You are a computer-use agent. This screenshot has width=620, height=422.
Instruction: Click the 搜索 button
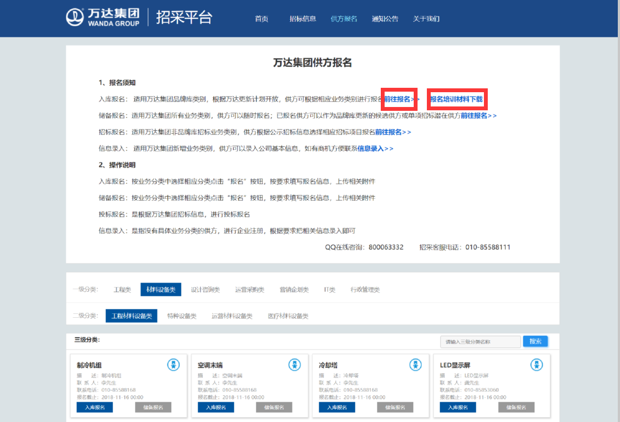[x=536, y=341]
